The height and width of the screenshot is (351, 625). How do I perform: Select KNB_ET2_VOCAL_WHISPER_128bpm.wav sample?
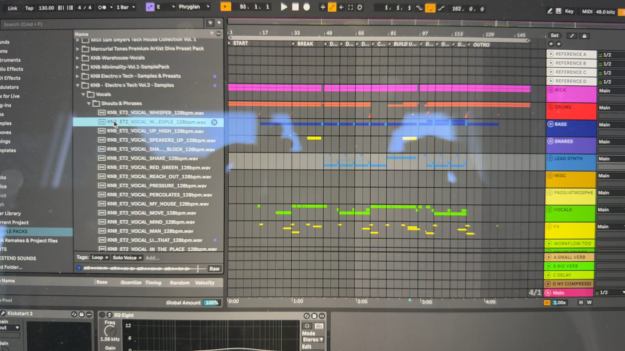155,113
